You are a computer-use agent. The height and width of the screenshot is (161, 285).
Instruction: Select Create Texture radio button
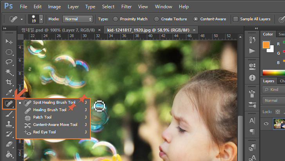coord(156,19)
